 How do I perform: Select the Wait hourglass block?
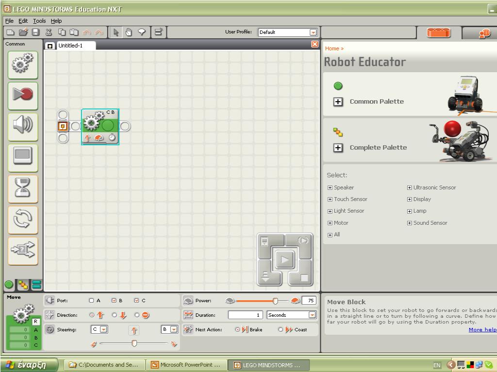(x=23, y=188)
